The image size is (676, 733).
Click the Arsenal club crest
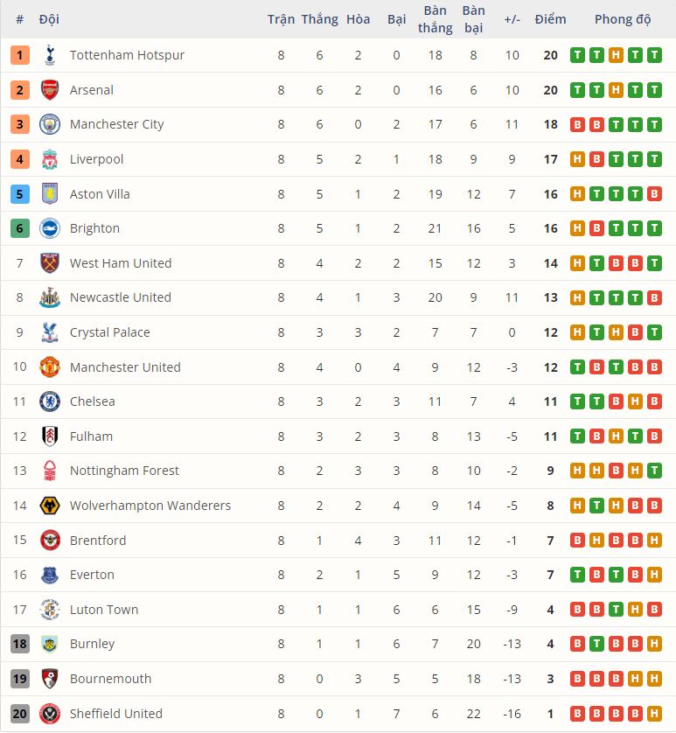(48, 89)
